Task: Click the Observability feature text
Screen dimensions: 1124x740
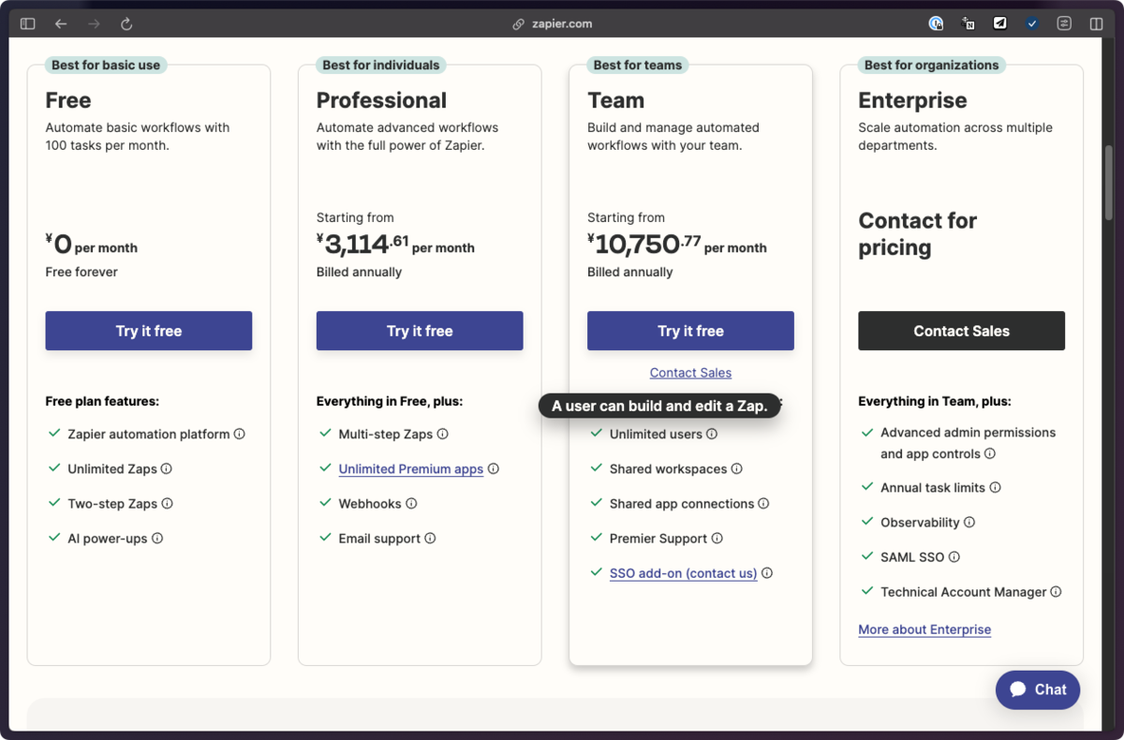Action: point(920,522)
